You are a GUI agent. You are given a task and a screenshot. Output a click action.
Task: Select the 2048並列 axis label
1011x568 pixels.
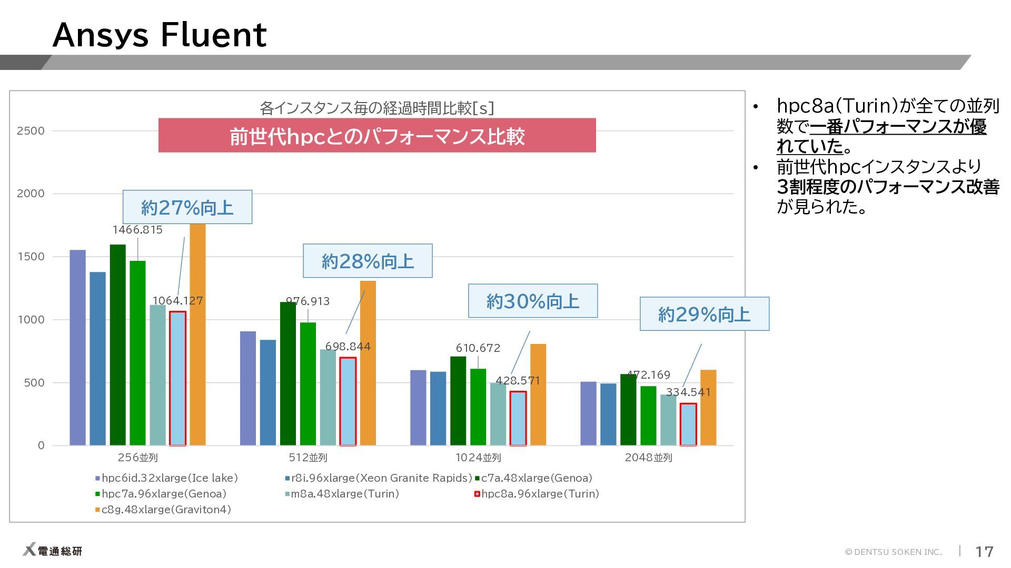click(649, 458)
